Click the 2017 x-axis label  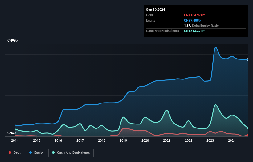click(80, 140)
